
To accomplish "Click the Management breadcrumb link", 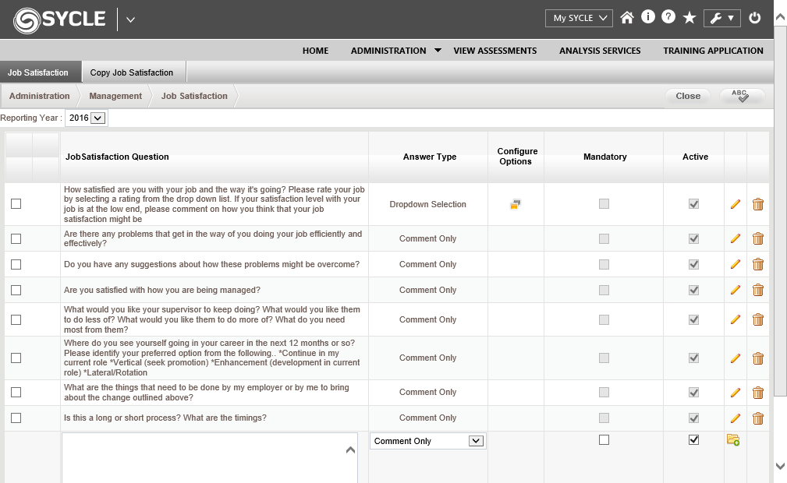I will click(x=115, y=96).
